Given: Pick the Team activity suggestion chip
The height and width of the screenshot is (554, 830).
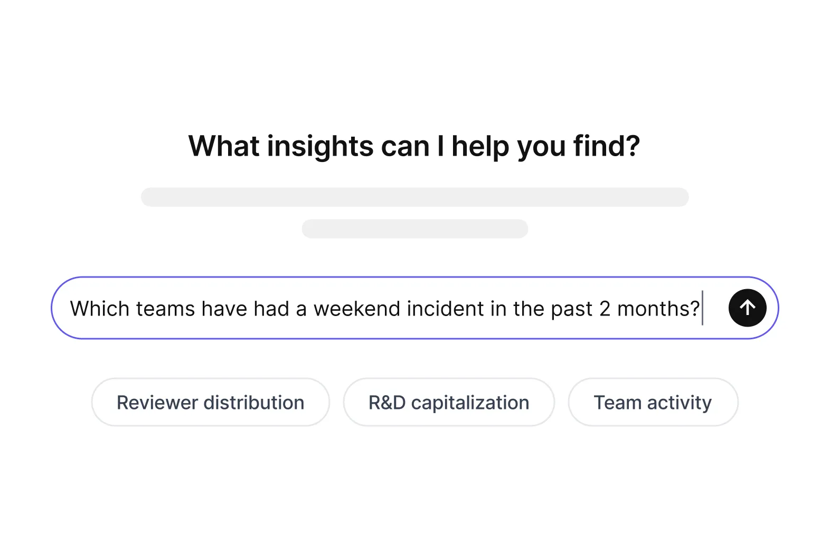Looking at the screenshot, I should (x=653, y=402).
